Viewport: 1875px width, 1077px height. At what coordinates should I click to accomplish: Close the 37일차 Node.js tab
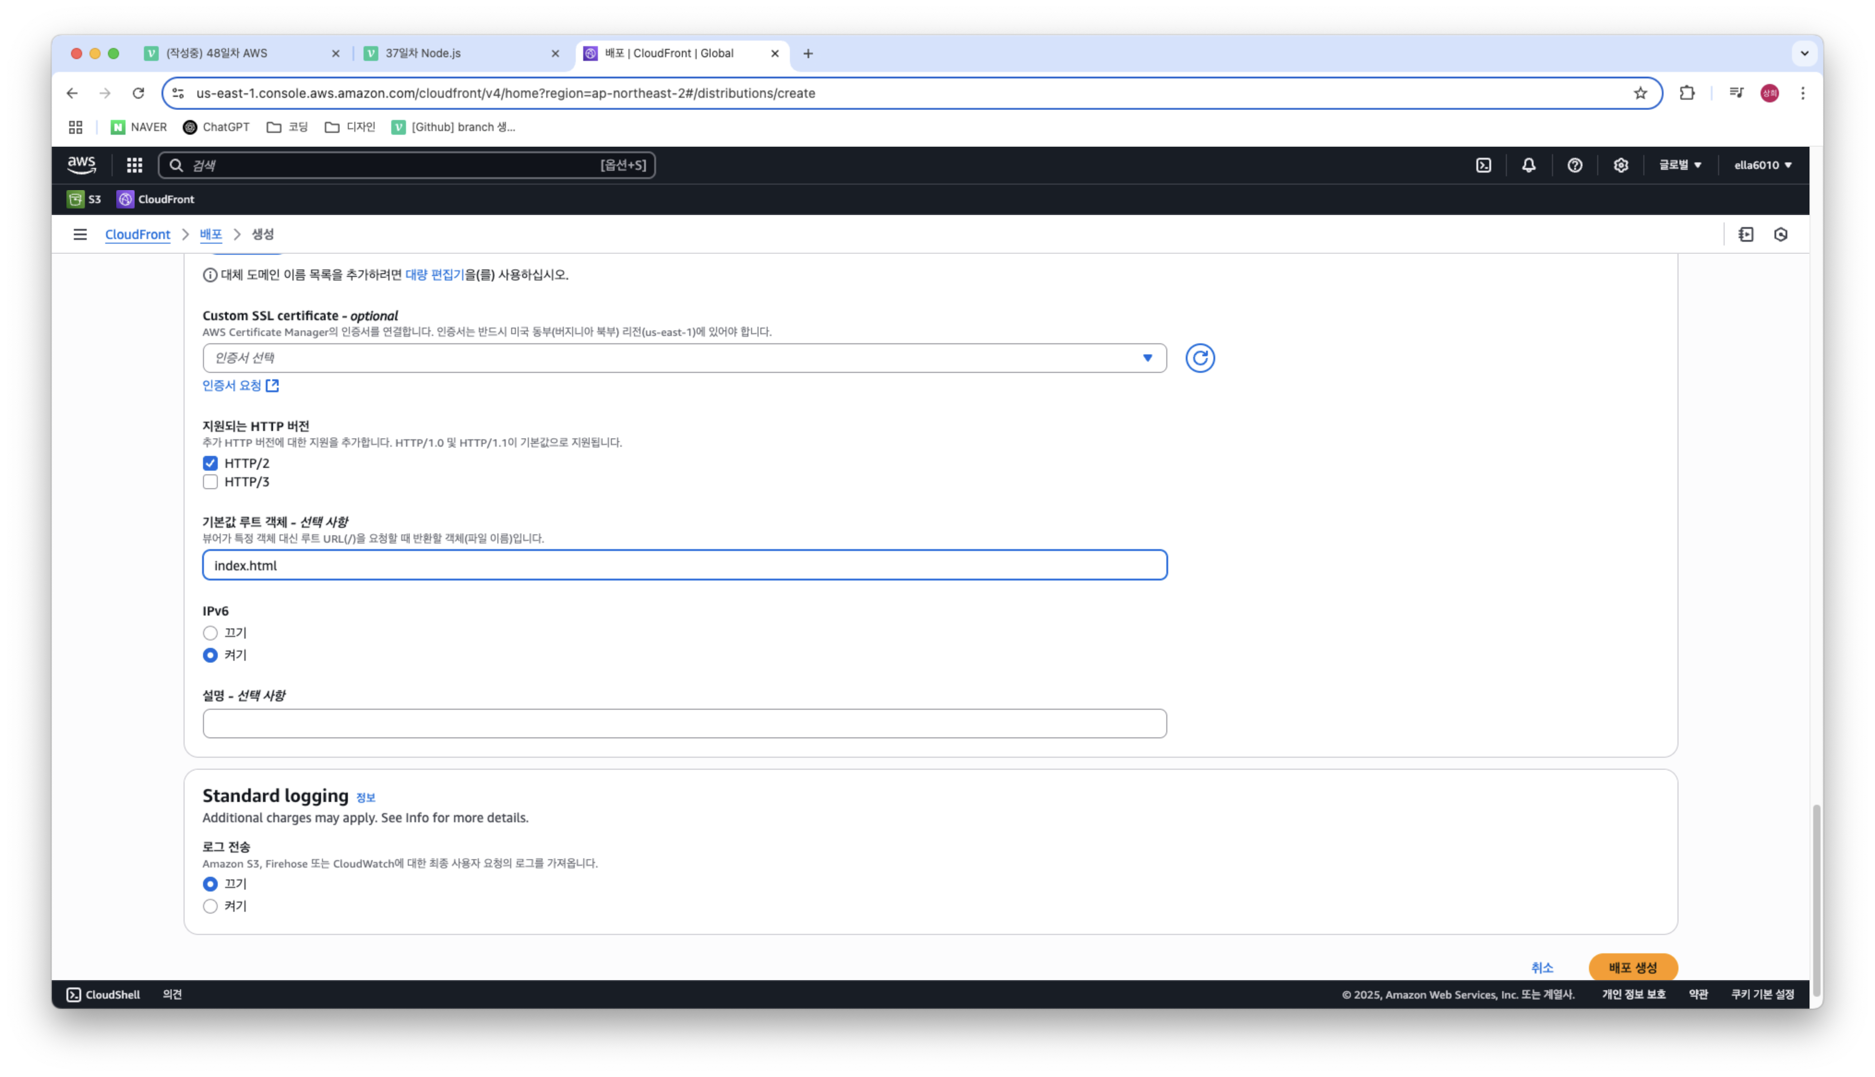(x=555, y=53)
